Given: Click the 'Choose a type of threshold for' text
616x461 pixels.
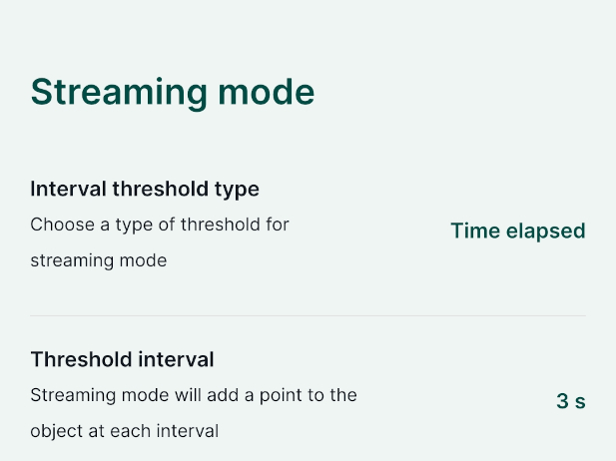Looking at the screenshot, I should (160, 225).
